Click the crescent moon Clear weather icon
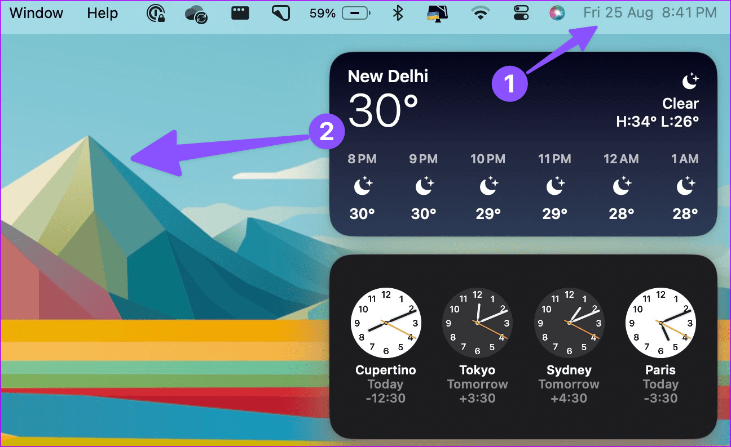The height and width of the screenshot is (447, 731). (x=690, y=82)
